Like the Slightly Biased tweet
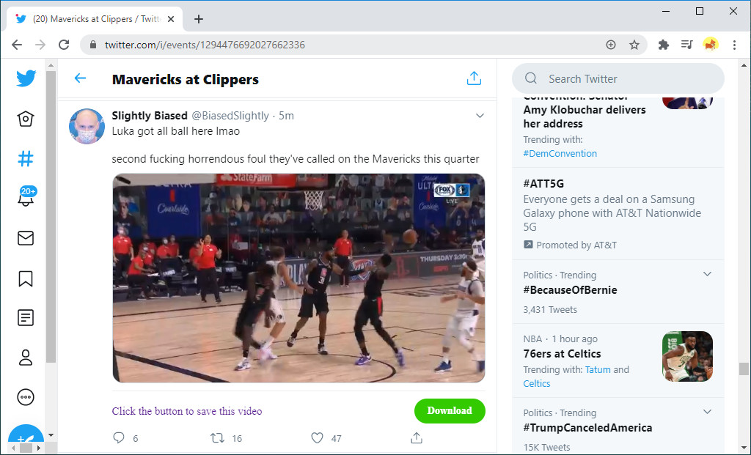 coord(317,438)
